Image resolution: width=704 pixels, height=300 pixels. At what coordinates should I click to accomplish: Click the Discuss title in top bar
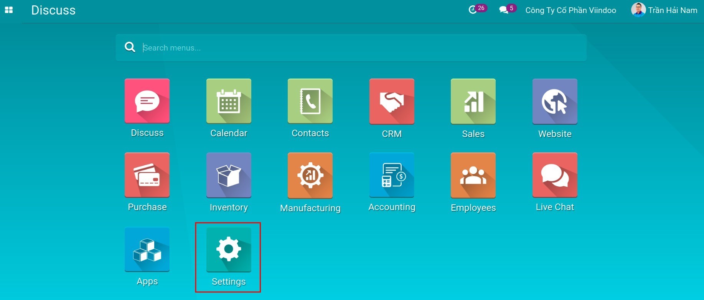click(x=53, y=10)
